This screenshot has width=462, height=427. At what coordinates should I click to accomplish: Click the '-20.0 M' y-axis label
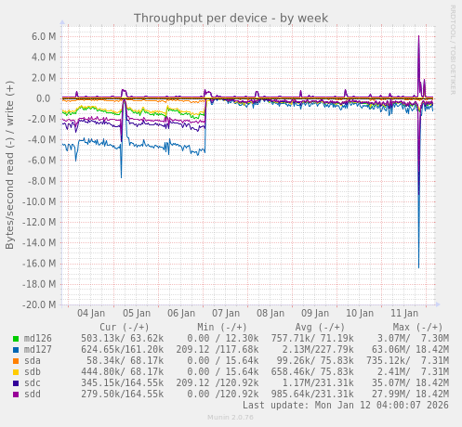coord(39,304)
